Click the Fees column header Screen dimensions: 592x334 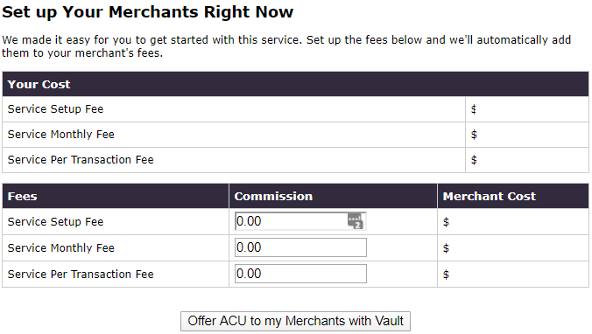click(x=116, y=196)
